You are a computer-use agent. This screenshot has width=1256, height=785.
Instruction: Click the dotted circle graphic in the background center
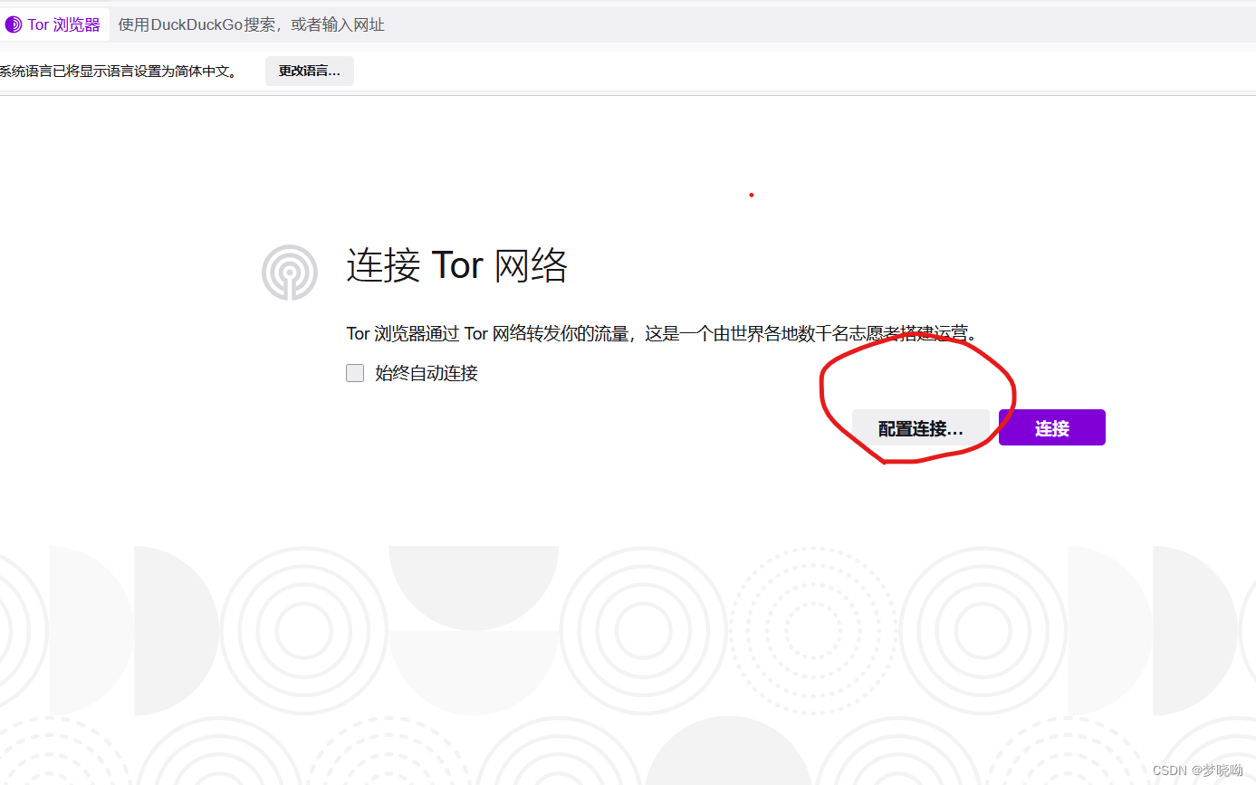(x=812, y=629)
